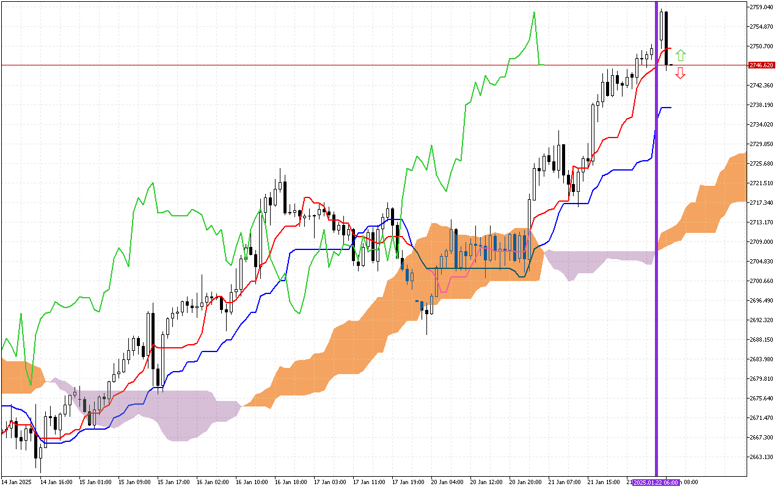782x489 pixels.
Task: Pick the 17 Jan 11:00 time label
Action: pyautogui.click(x=370, y=482)
